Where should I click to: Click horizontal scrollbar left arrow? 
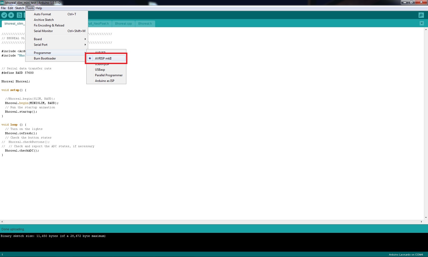2,222
